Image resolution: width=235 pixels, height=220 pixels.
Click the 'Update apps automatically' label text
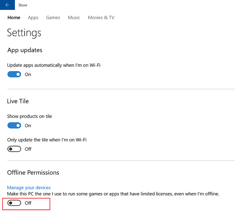(54, 65)
